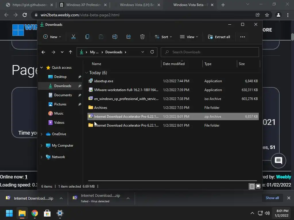Sort by the Type column header
The height and width of the screenshot is (220, 294).
pos(208,64)
